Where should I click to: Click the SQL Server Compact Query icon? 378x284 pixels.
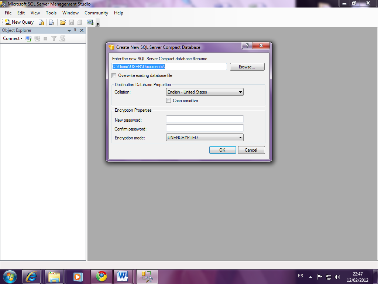52,22
